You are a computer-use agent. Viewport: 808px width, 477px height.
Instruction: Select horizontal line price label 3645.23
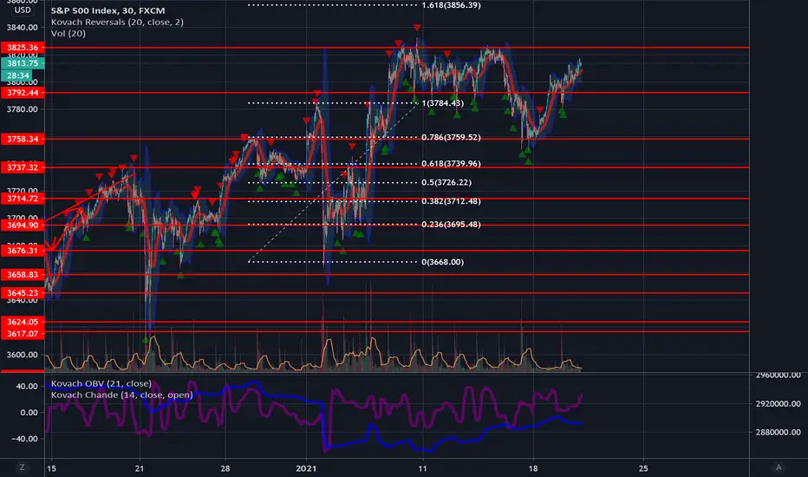23,293
